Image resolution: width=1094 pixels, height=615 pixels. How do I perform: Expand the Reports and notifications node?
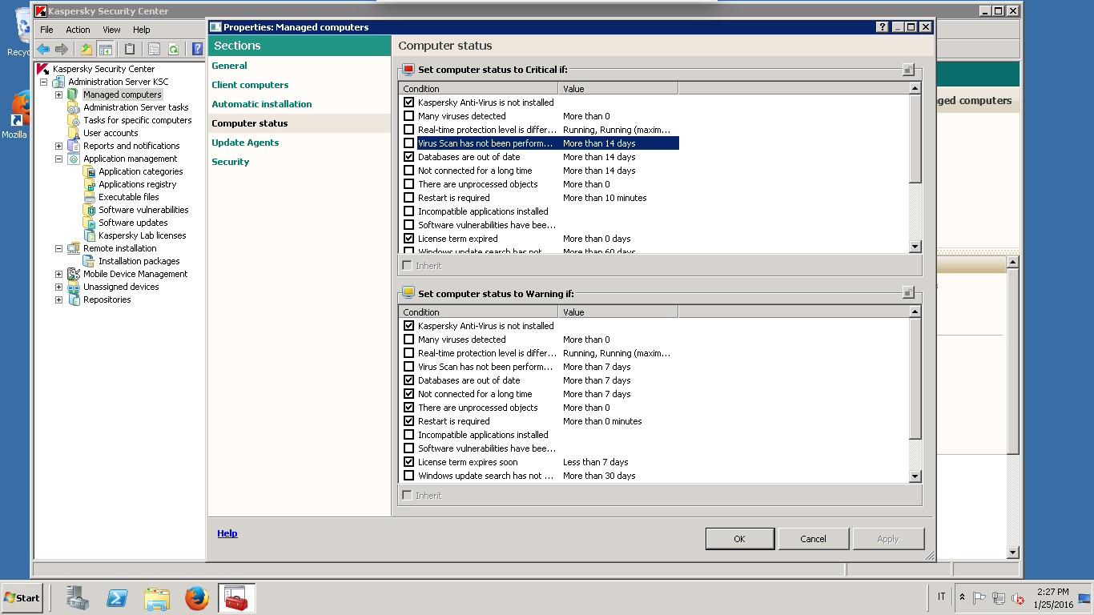pos(58,146)
